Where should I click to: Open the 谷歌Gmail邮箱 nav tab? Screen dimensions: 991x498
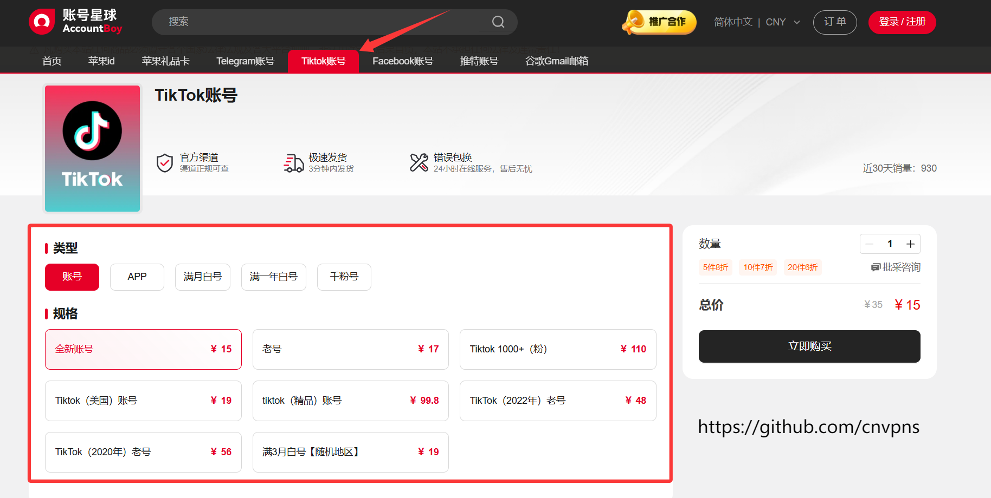click(x=557, y=61)
